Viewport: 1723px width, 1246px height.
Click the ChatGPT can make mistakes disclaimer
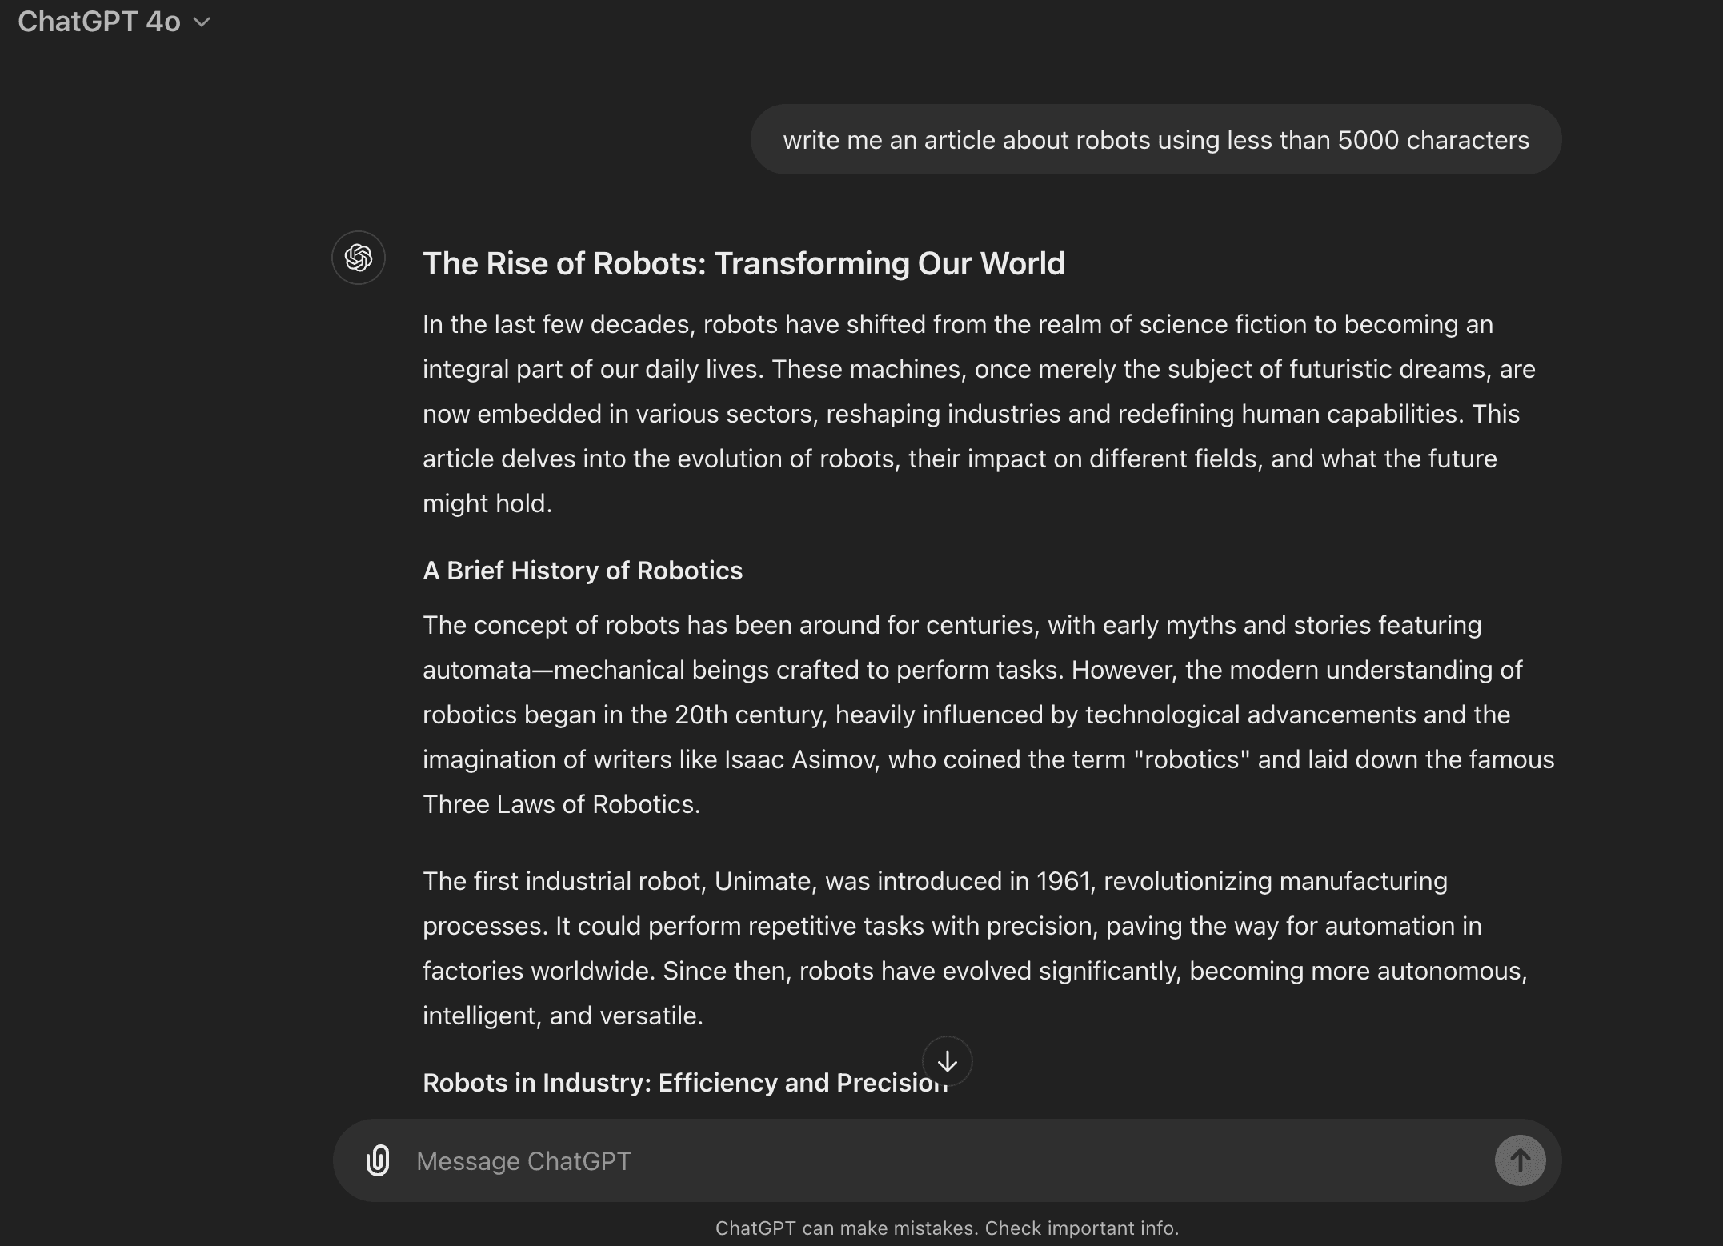click(947, 1228)
